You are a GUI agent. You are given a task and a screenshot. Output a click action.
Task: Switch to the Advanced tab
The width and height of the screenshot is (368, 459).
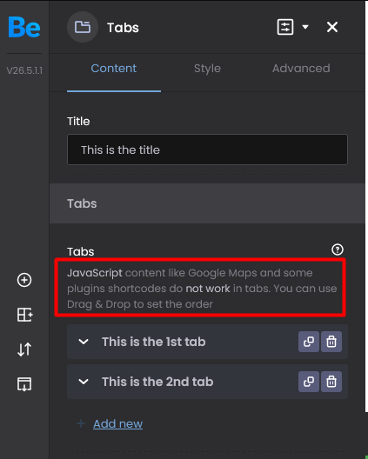301,69
